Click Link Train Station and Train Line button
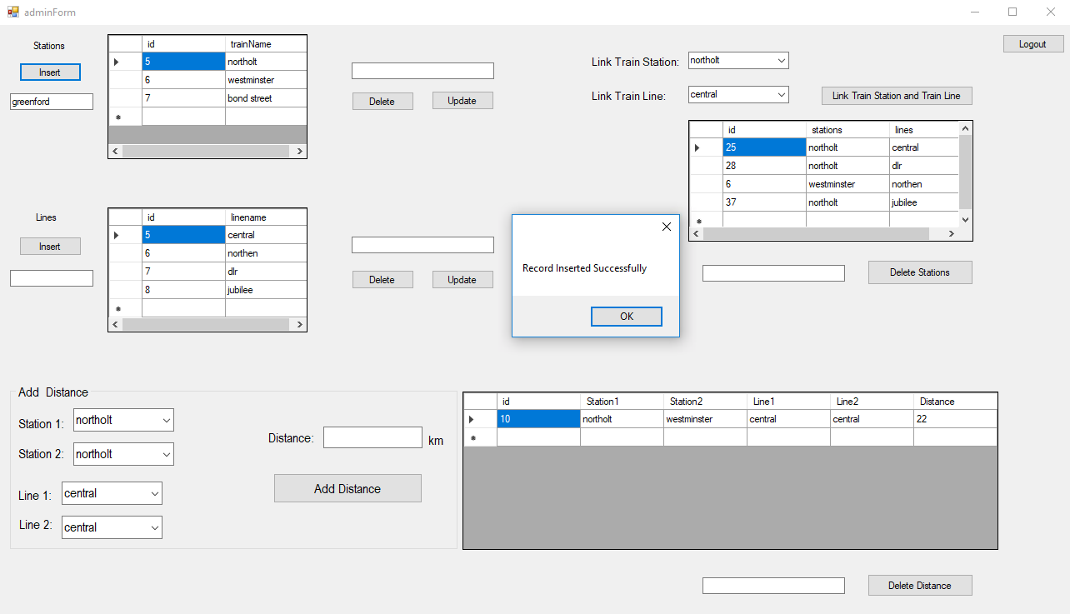Screen dimensions: 1070x614 click(x=896, y=96)
